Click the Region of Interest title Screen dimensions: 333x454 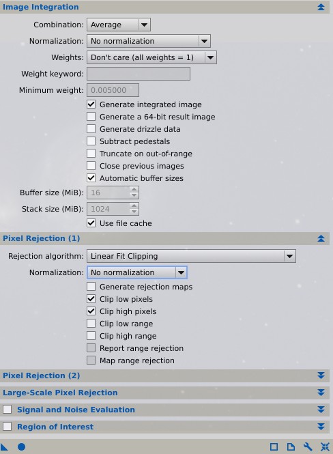click(55, 427)
